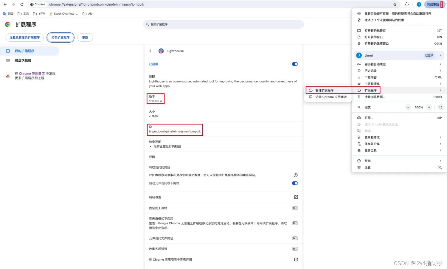Click the Chrome logo beside 扩展程序 title
447x269 pixels.
coord(8,24)
